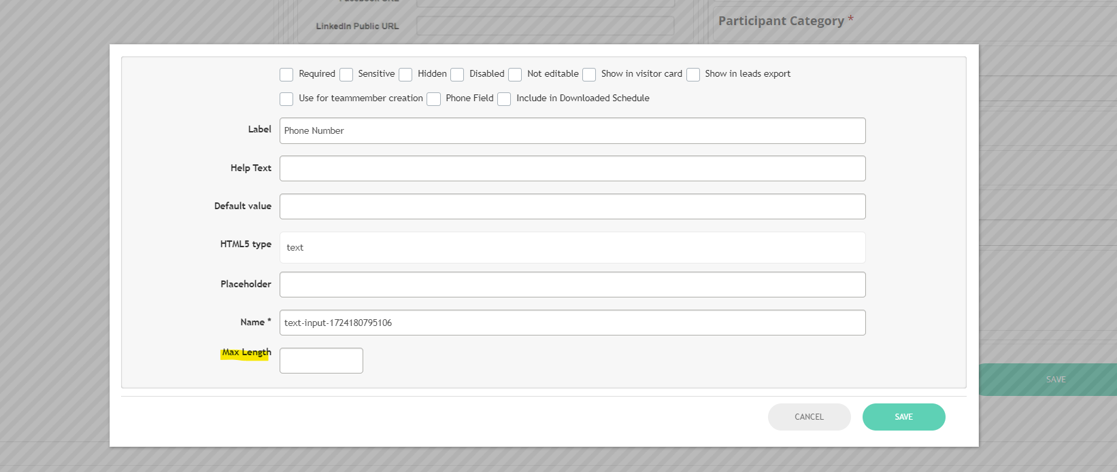
Task: Select the Name field text-input value
Action: tap(572, 323)
